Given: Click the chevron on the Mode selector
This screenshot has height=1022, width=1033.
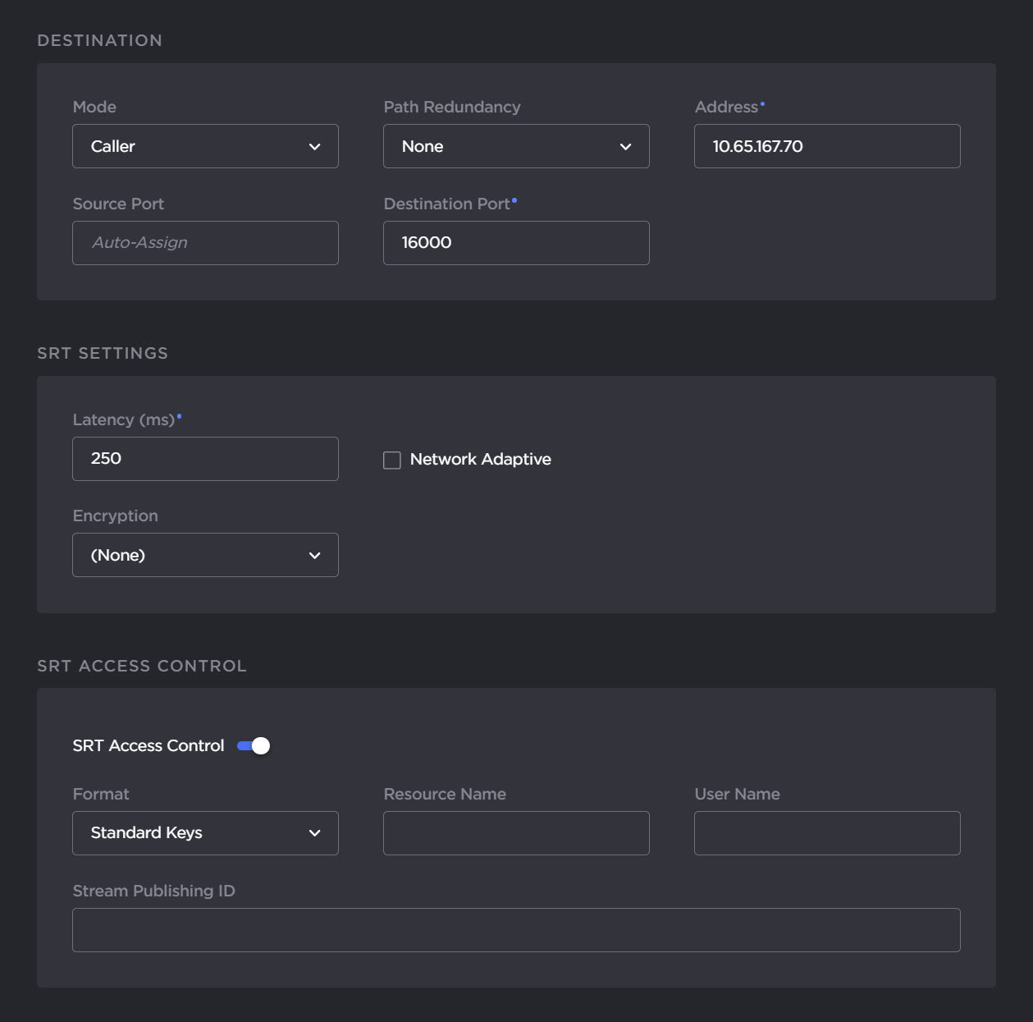Looking at the screenshot, I should point(315,146).
